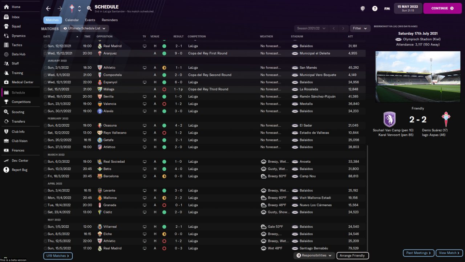Open the Ultimate Schedule List view dropdown

tap(84, 28)
